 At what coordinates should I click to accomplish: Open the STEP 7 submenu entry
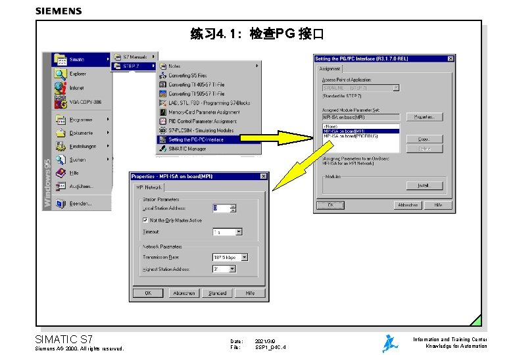pos(134,66)
